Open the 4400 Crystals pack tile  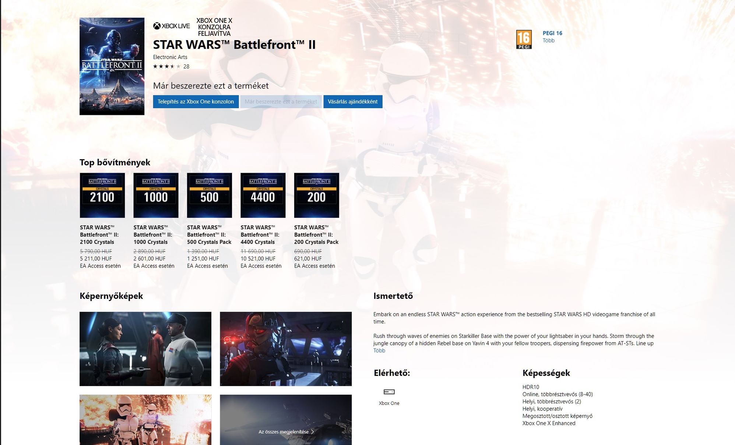click(x=263, y=195)
